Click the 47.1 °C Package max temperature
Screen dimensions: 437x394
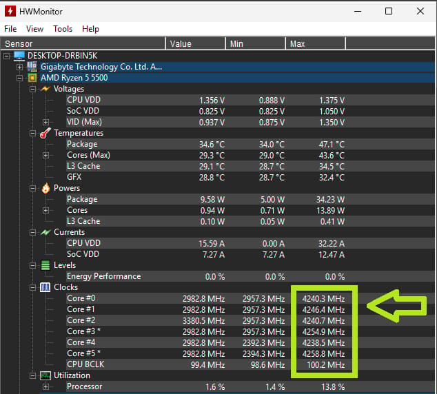pos(332,145)
